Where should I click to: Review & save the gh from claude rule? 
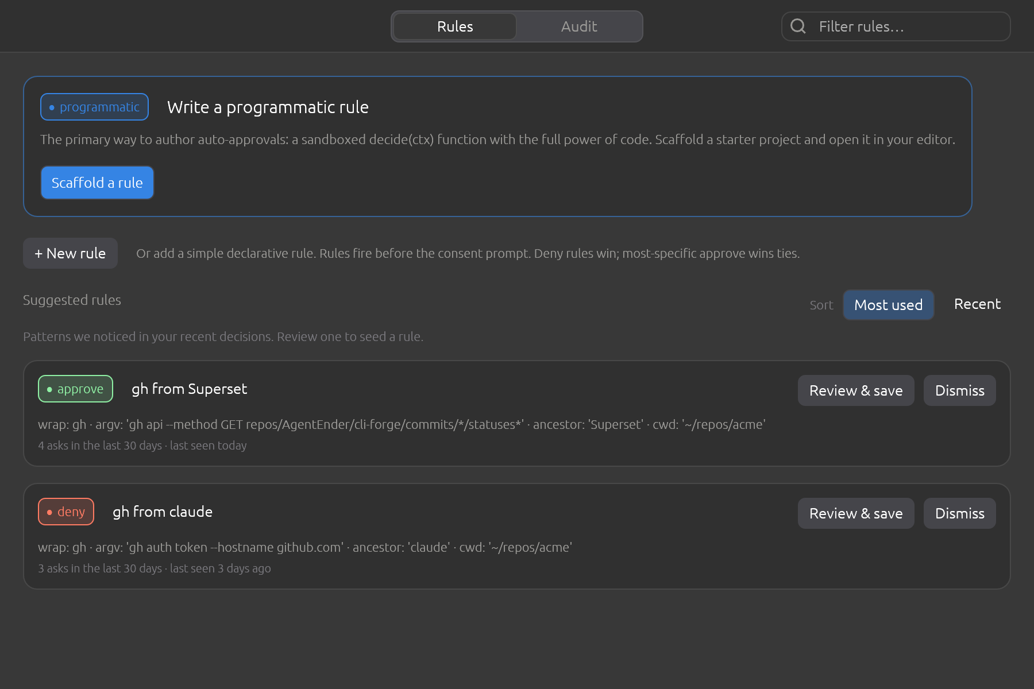tap(856, 513)
